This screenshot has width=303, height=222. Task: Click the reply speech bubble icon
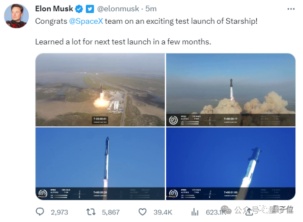[x=40, y=212]
